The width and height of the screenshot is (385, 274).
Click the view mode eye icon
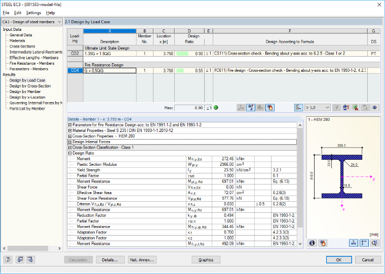coord(375,108)
